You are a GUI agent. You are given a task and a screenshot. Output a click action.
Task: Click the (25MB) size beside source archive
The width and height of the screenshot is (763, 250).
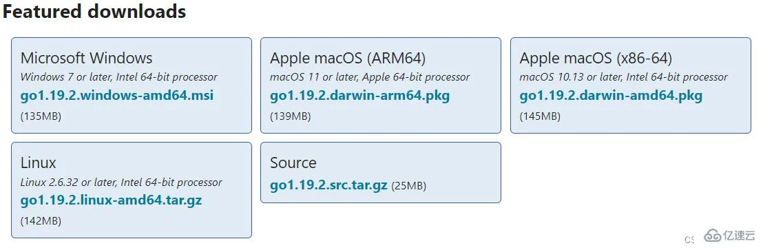coord(409,186)
